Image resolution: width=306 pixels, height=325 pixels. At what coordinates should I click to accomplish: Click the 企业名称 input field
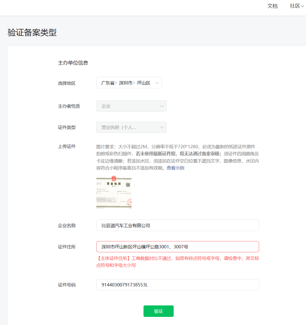click(x=178, y=225)
